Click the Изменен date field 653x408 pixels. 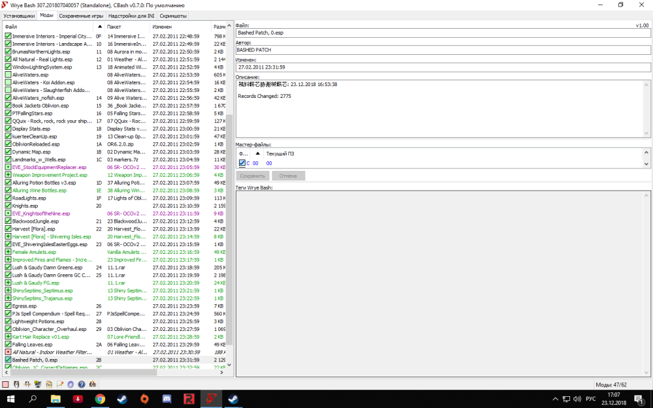443,67
